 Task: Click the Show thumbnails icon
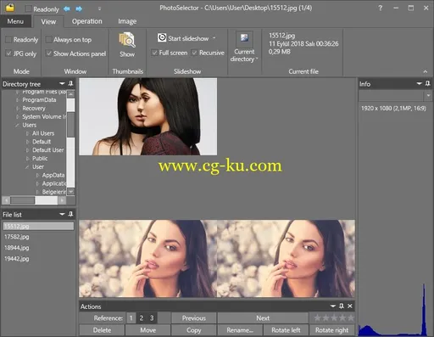pyautogui.click(x=127, y=40)
